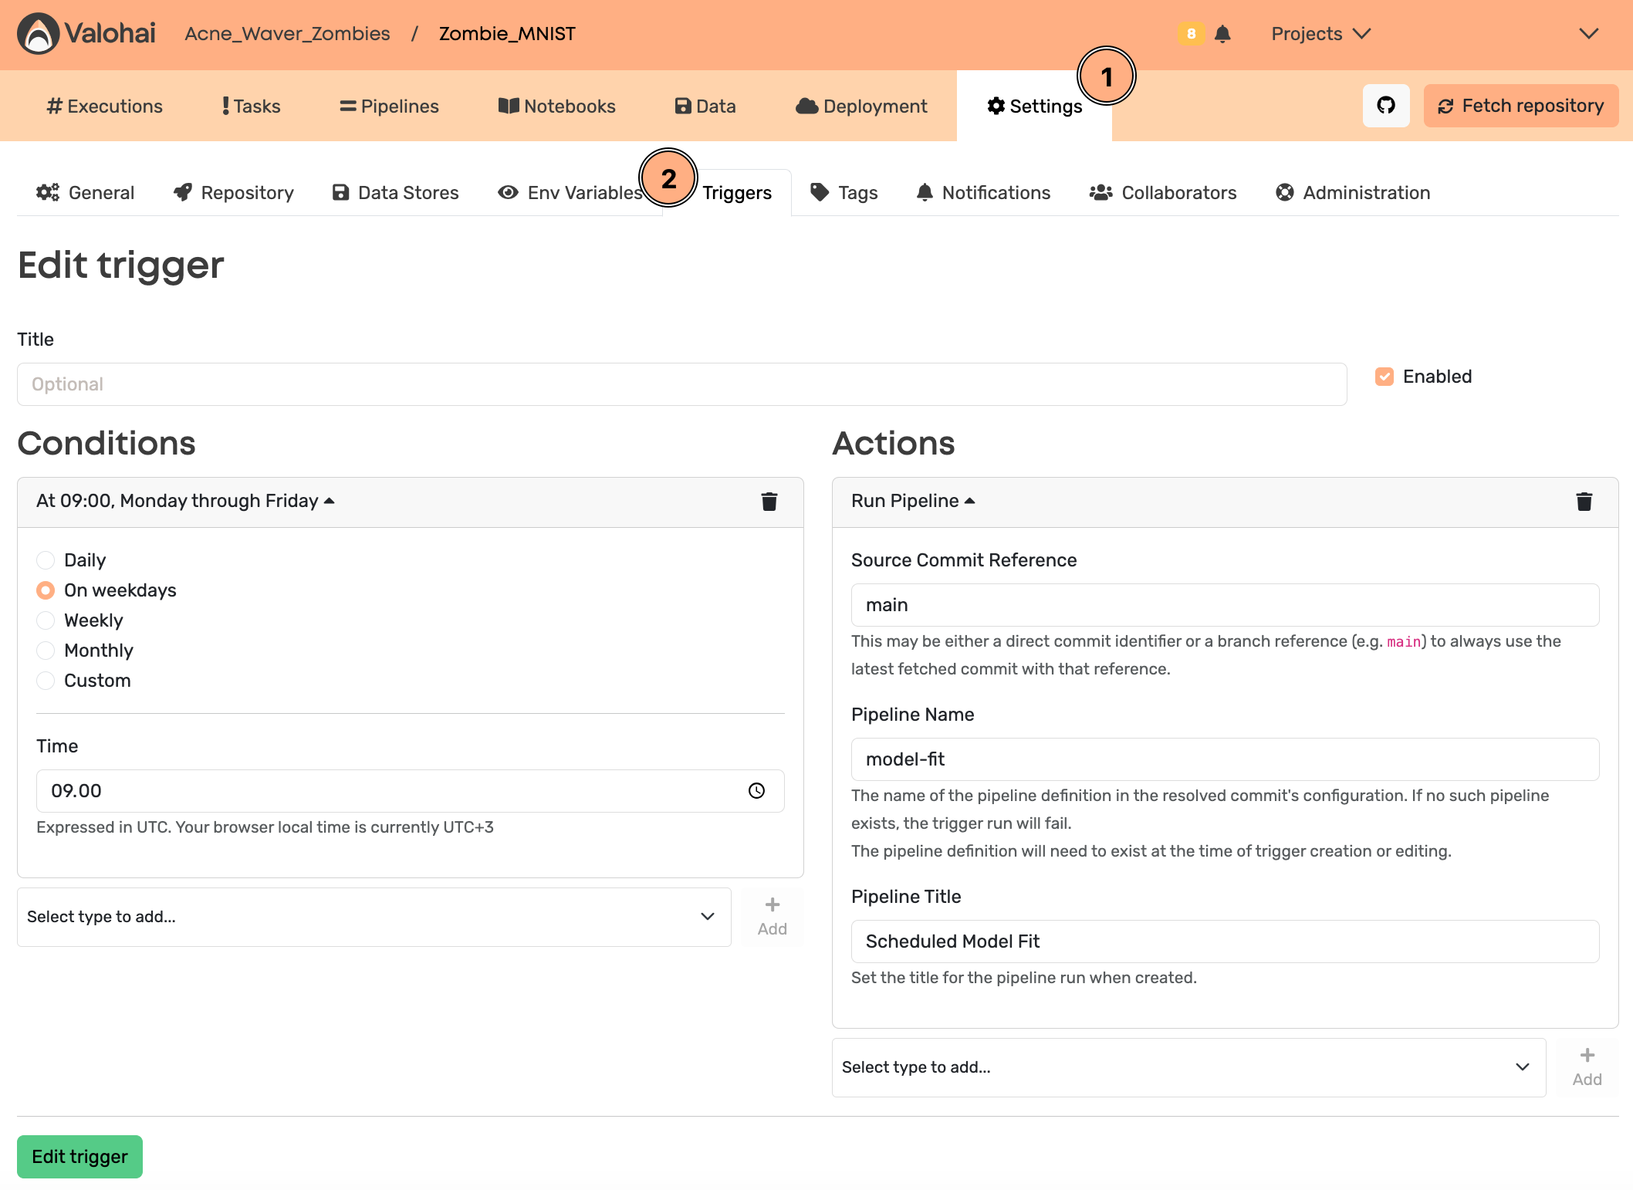
Task: Open the time picker clock icon
Action: [756, 791]
